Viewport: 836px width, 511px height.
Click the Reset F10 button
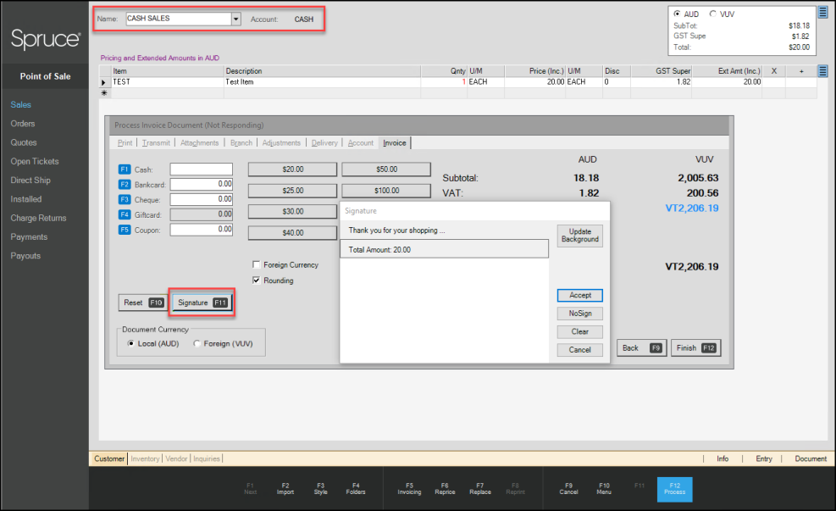(143, 303)
